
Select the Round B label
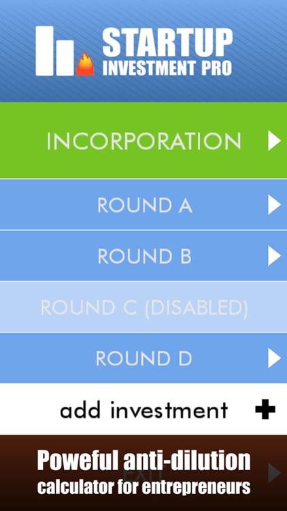coord(144,256)
